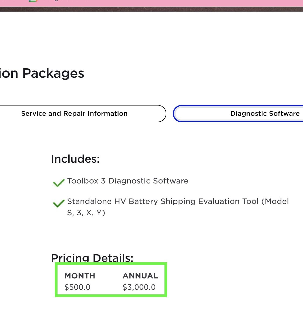Select the $3,000.0 annual price
The width and height of the screenshot is (303, 320).
139,287
